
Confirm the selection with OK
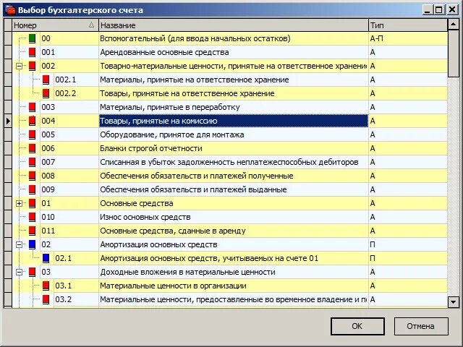click(x=357, y=326)
